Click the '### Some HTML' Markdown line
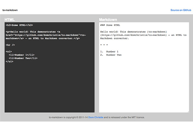 (x=110, y=25)
